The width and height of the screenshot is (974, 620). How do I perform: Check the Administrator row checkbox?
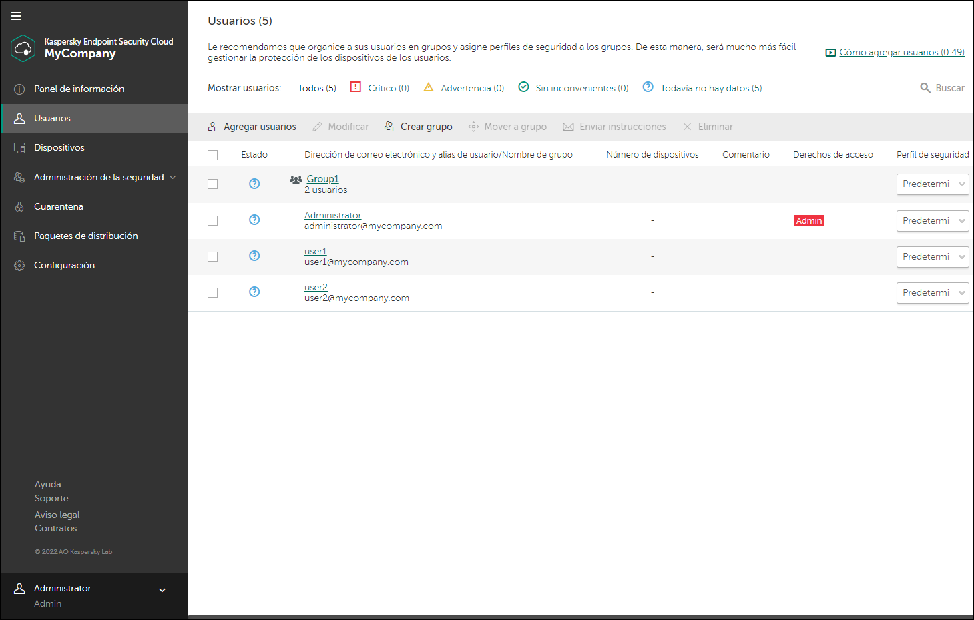pos(213,221)
